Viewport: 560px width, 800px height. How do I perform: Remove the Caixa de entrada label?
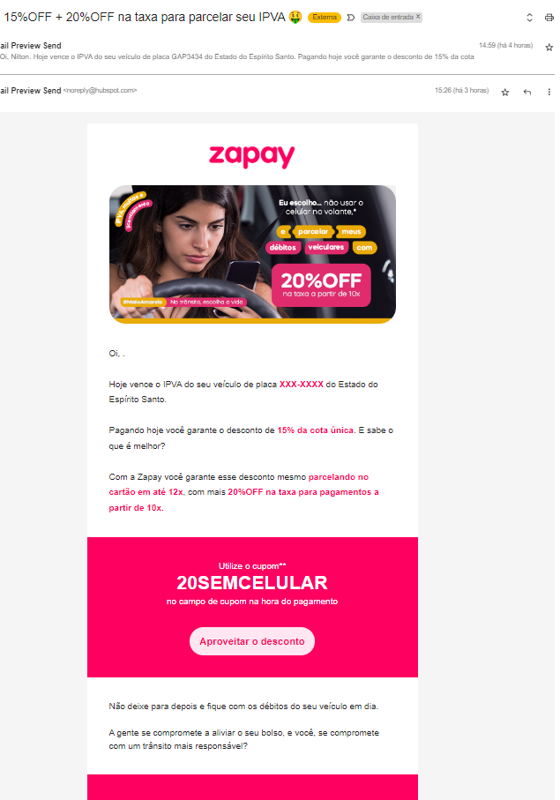tap(418, 17)
